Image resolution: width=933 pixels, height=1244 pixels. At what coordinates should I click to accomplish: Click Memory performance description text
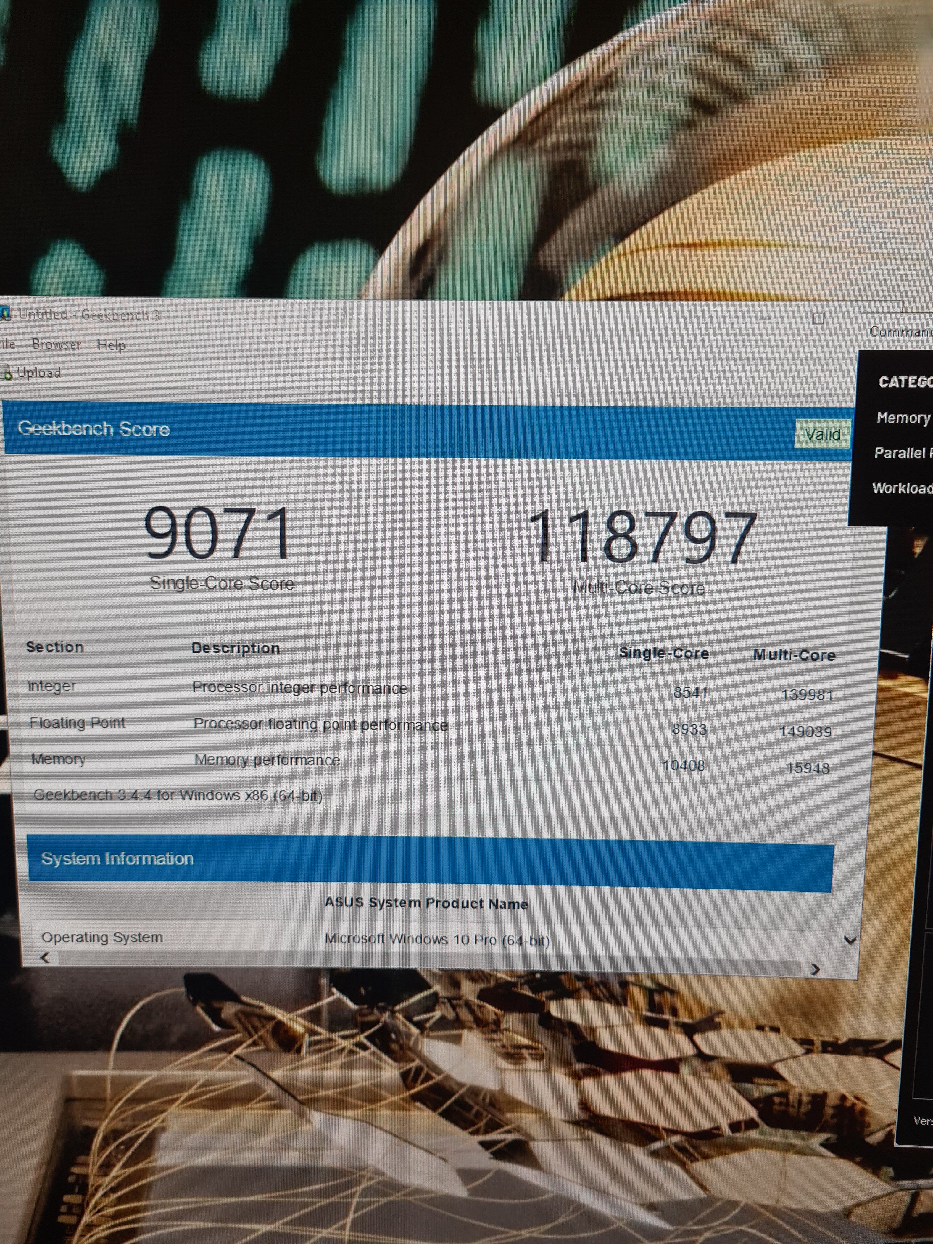tap(267, 760)
